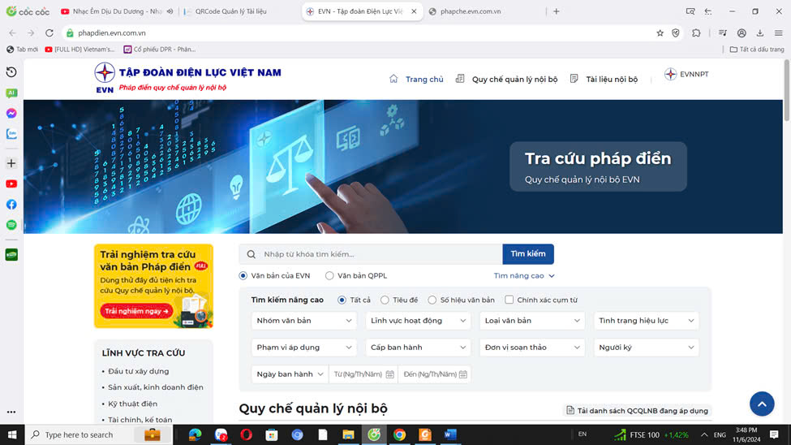Open Google Chrome from the taskbar
Viewport: 791px width, 445px height.
click(399, 434)
